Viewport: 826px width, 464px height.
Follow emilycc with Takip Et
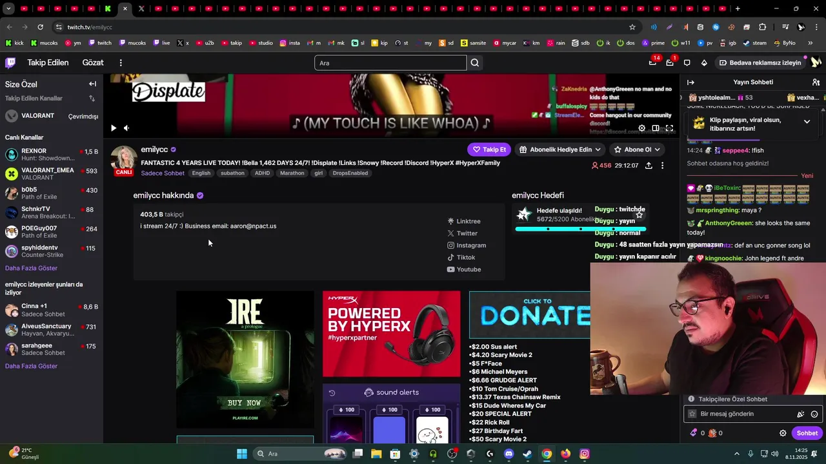(490, 150)
